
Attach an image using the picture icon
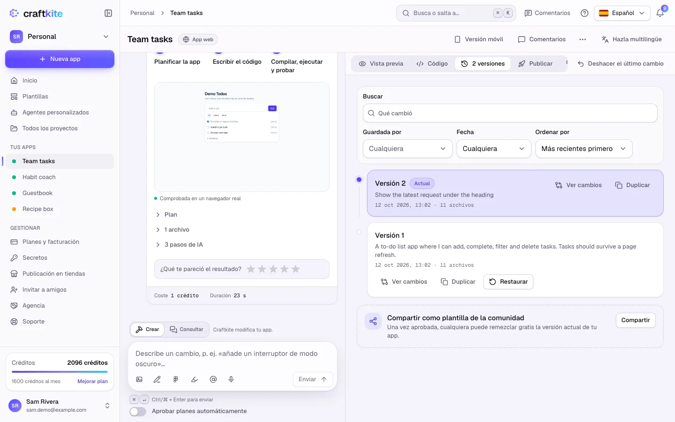[x=139, y=379]
